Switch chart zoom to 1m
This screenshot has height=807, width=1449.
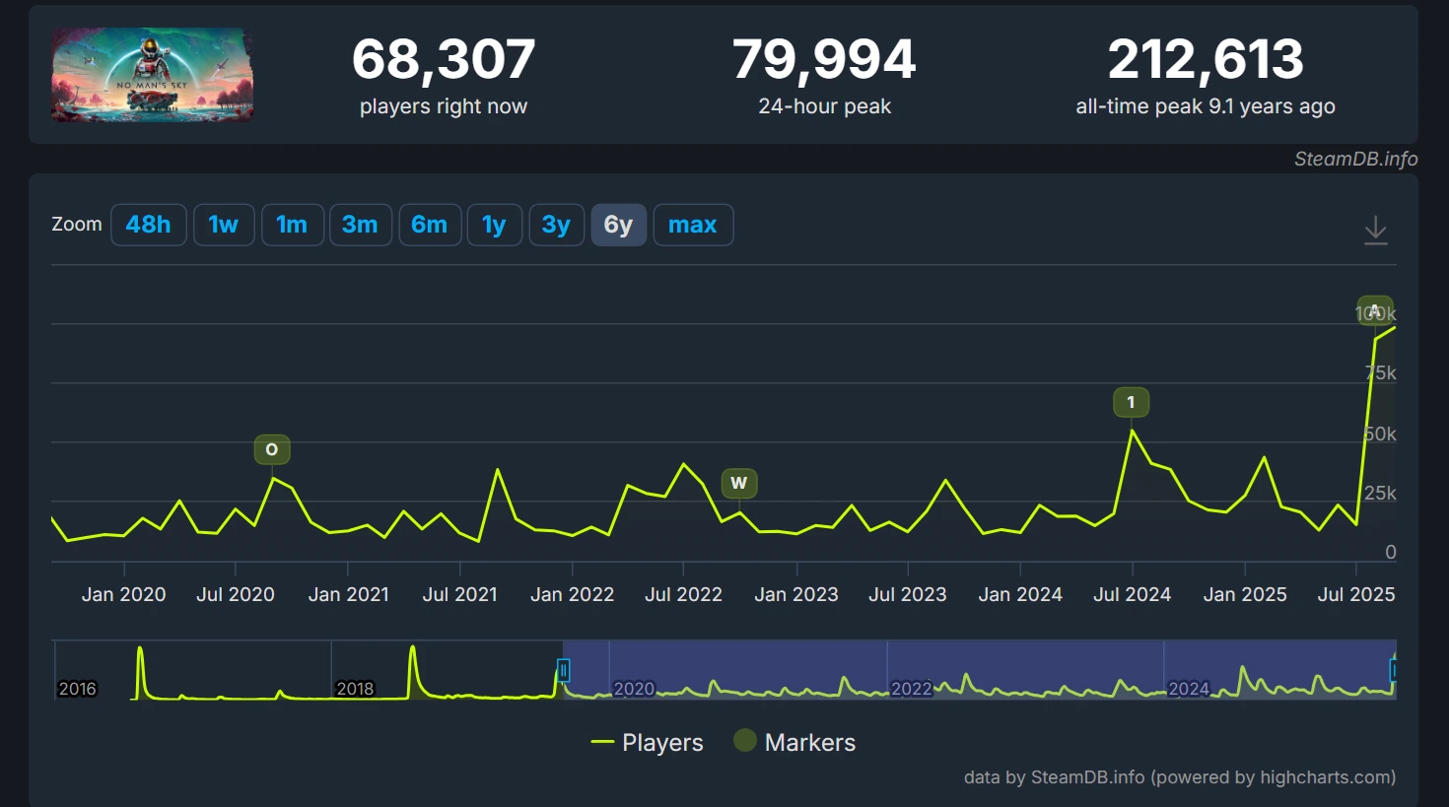pyautogui.click(x=292, y=225)
